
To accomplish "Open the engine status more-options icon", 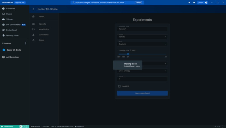I will click(x=27, y=127).
